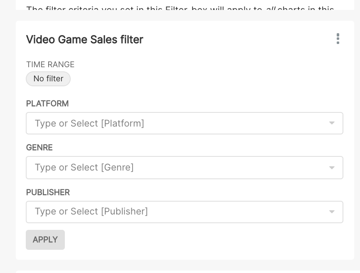The width and height of the screenshot is (360, 273).
Task: Open the kebab menu beside the filter title
Action: coord(338,39)
